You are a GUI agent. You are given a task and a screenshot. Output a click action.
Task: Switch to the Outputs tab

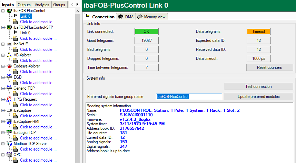point(24,5)
